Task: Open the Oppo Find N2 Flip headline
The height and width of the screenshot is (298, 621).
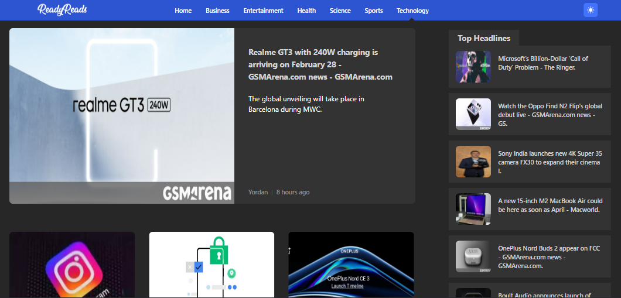Action: 550,115
